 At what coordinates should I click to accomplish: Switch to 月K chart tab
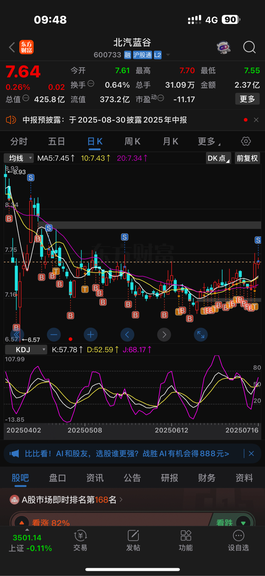tap(170, 141)
